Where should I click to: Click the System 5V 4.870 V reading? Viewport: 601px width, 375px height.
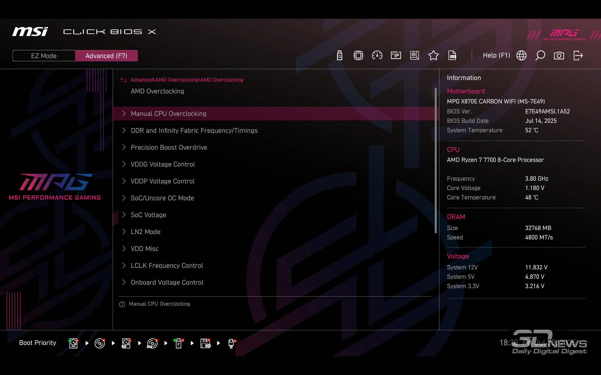(535, 277)
